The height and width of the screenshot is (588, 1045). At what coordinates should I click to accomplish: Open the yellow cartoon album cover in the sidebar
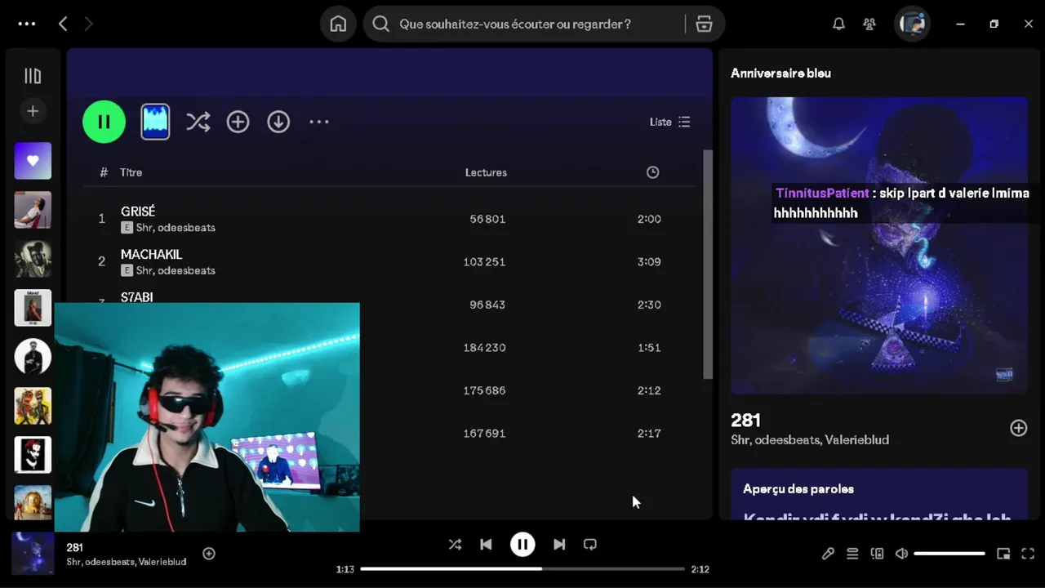click(x=33, y=406)
